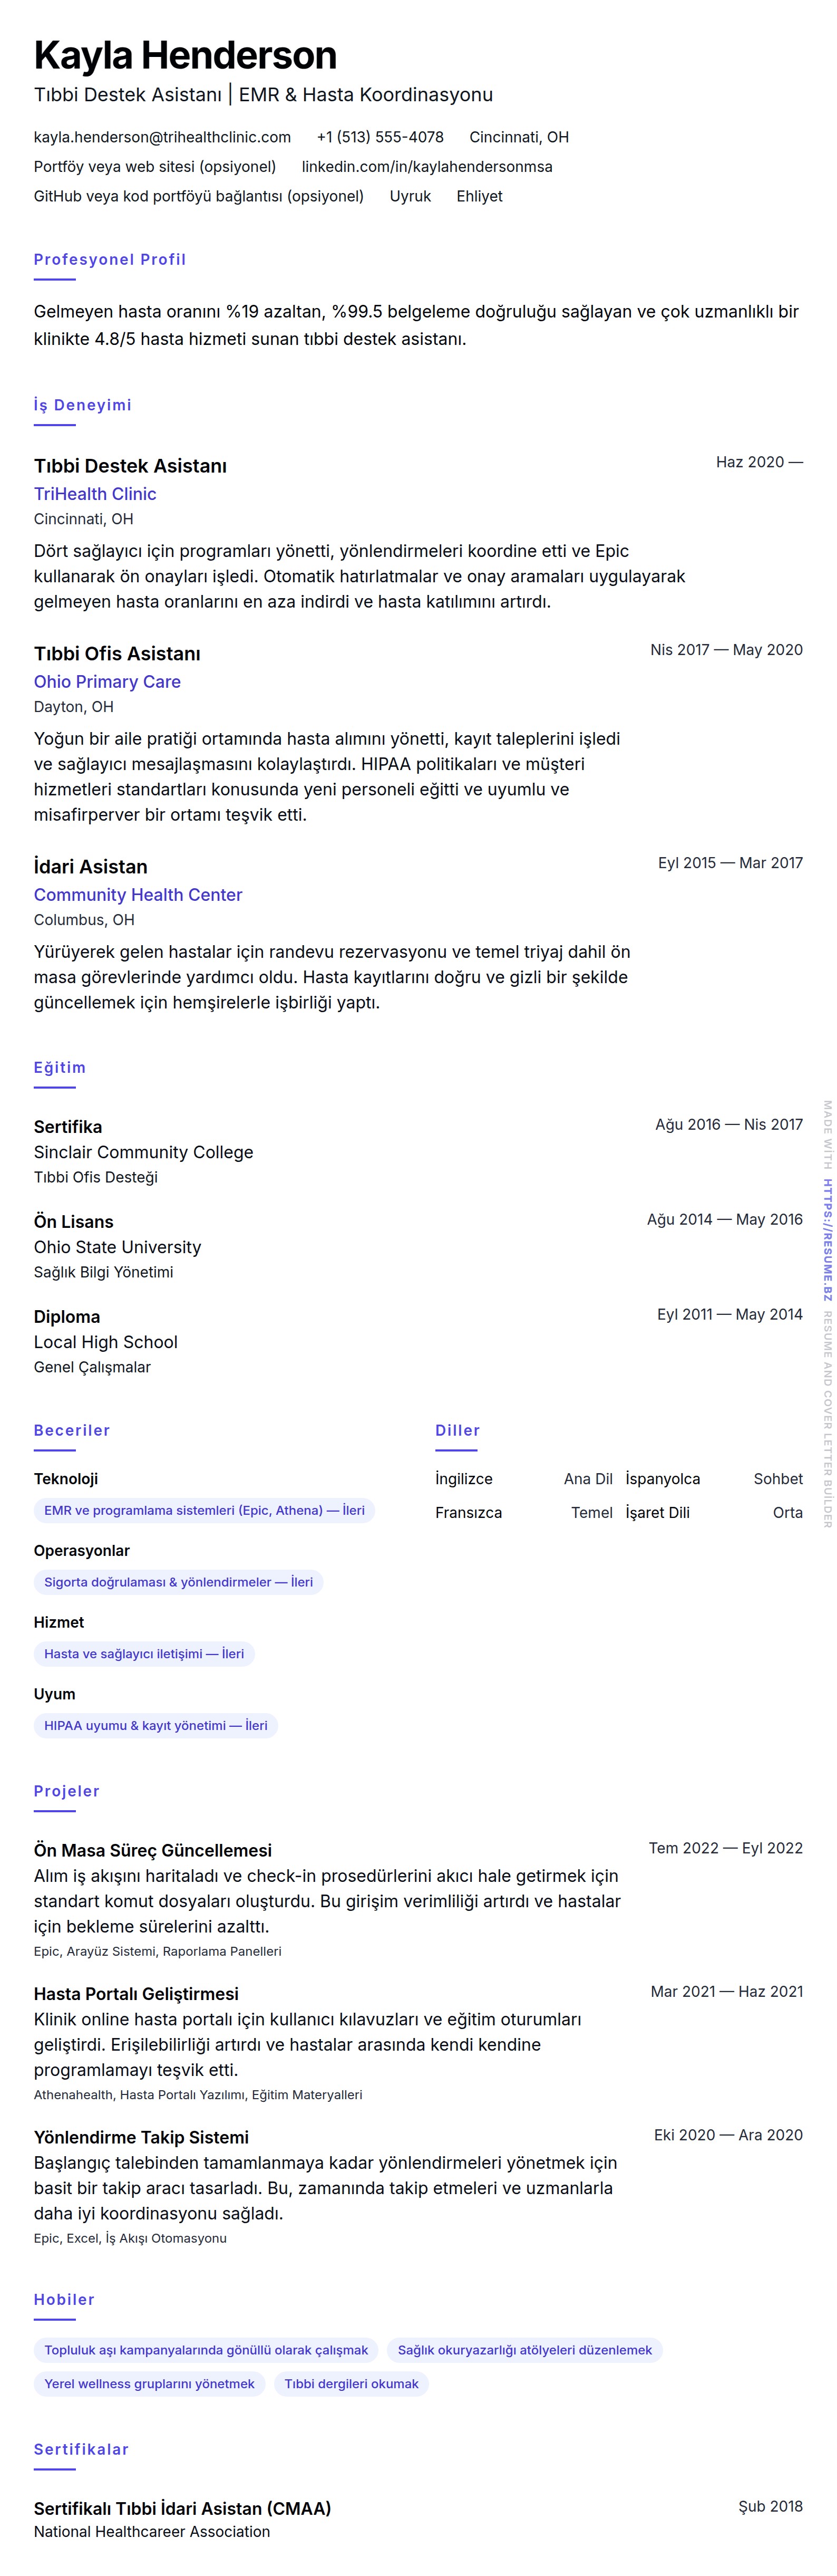837x2576 pixels.
Task: Click the Portföy veya web sitesi text
Action: click(x=155, y=167)
